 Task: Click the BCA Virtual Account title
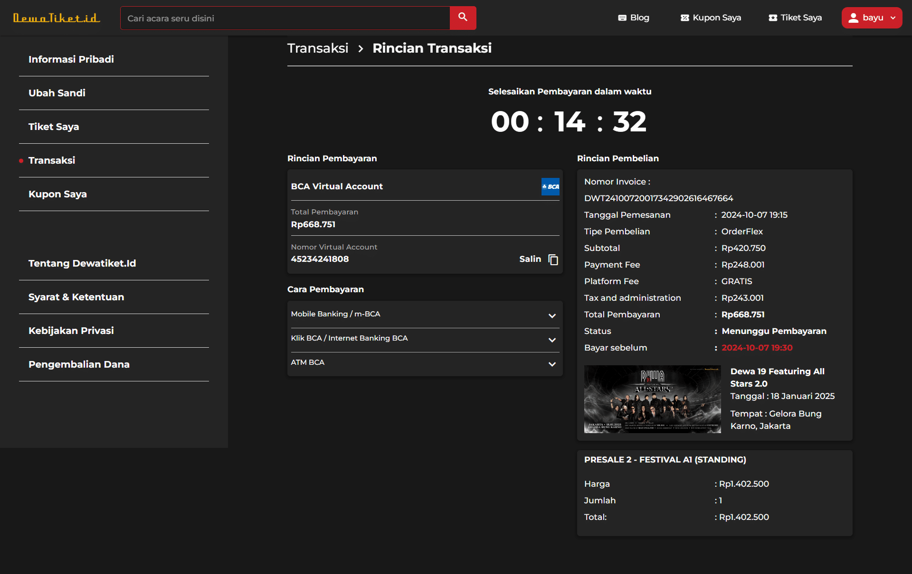(337, 186)
